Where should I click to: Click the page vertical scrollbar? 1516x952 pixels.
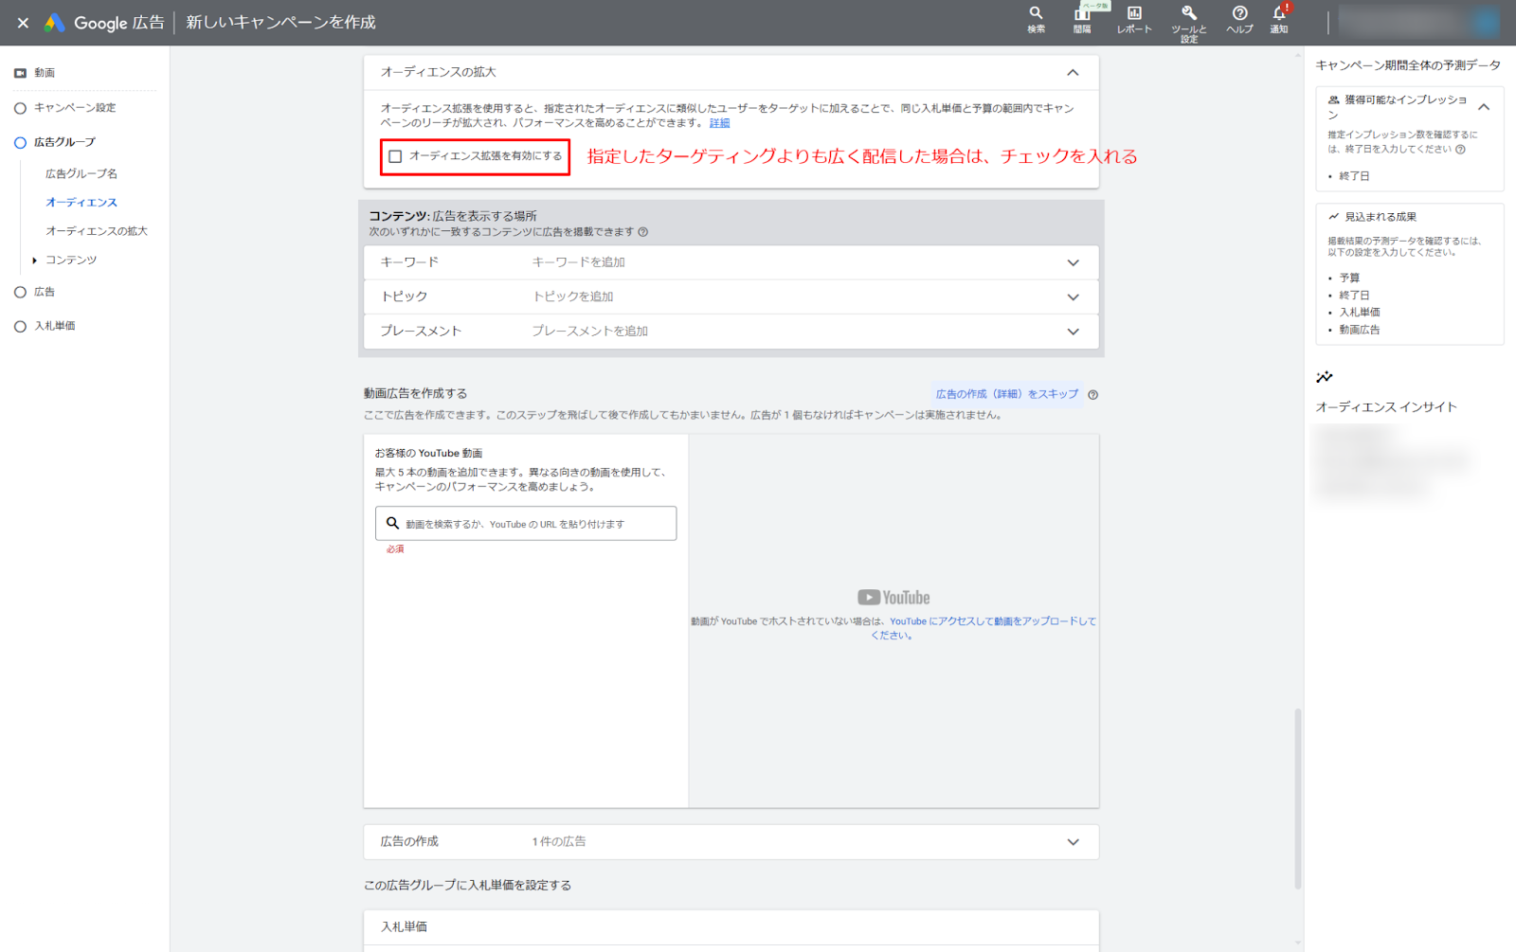tap(1298, 799)
